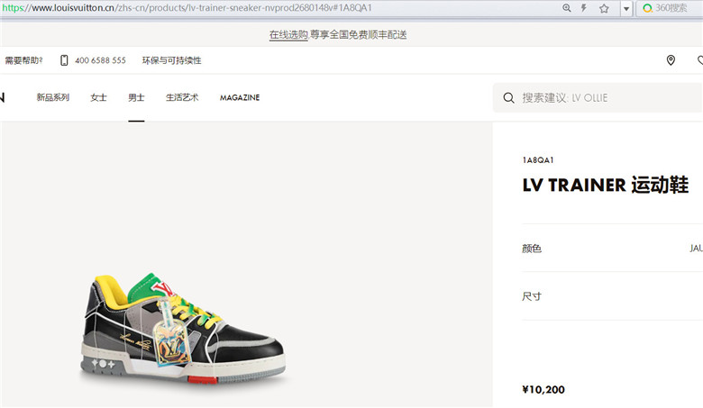Bookmark page with the star icon
This screenshot has height=408, width=703.
pyautogui.click(x=604, y=8)
